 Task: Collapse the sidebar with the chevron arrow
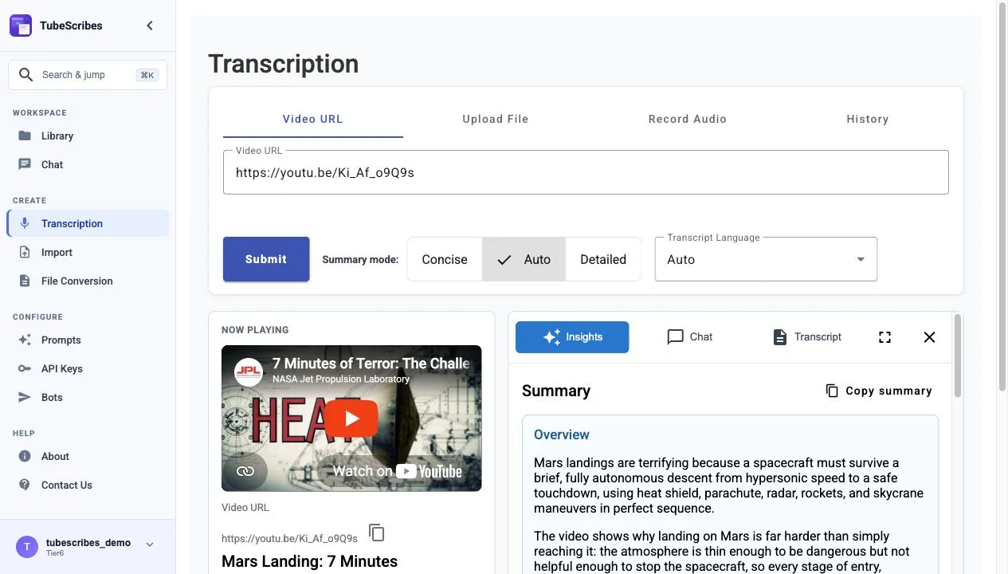[x=150, y=26]
